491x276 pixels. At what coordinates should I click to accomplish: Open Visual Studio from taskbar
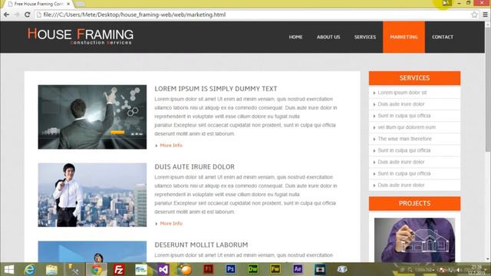tap(163, 269)
